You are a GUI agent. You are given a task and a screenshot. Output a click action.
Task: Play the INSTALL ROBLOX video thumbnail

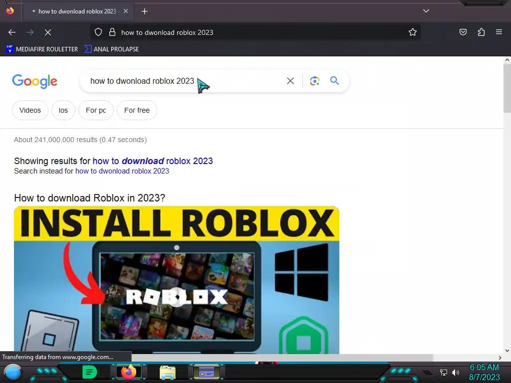[177, 297]
